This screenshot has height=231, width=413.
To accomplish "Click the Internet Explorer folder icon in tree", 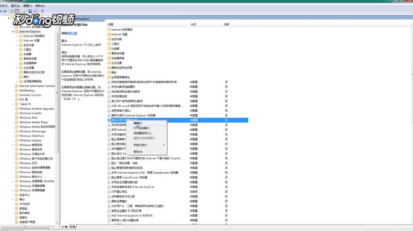I will pyautogui.click(x=16, y=32).
